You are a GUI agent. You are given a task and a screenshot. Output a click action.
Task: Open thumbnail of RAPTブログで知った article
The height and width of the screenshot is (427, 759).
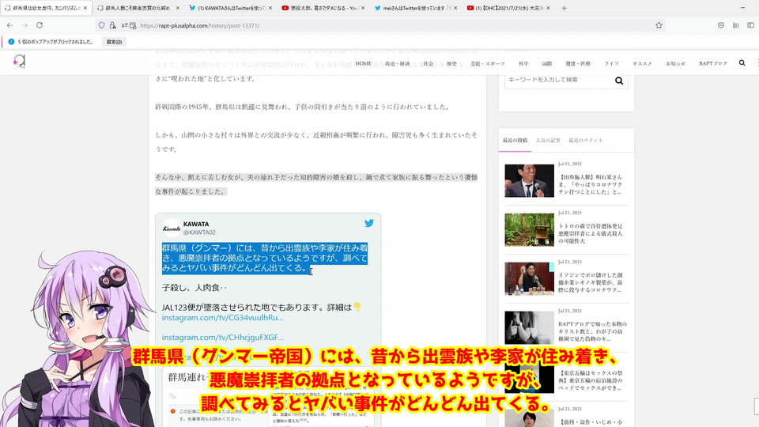tap(529, 327)
